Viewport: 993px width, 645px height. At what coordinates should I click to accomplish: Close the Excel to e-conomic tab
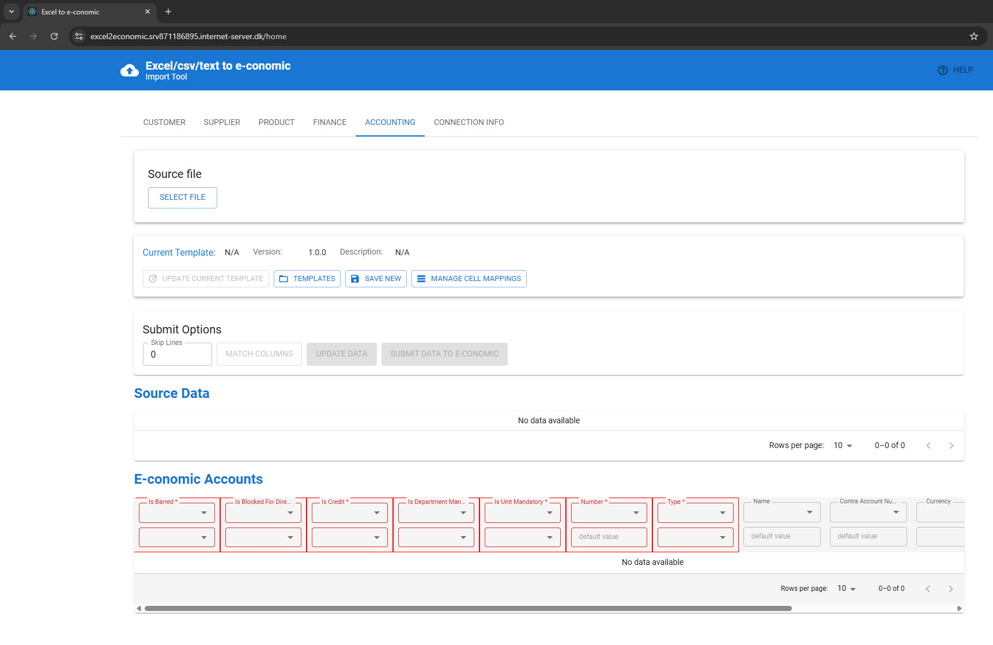(148, 12)
